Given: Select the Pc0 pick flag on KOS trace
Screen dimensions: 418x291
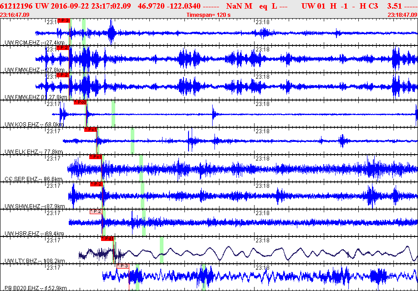Looking at the screenshot, I should [80, 102].
